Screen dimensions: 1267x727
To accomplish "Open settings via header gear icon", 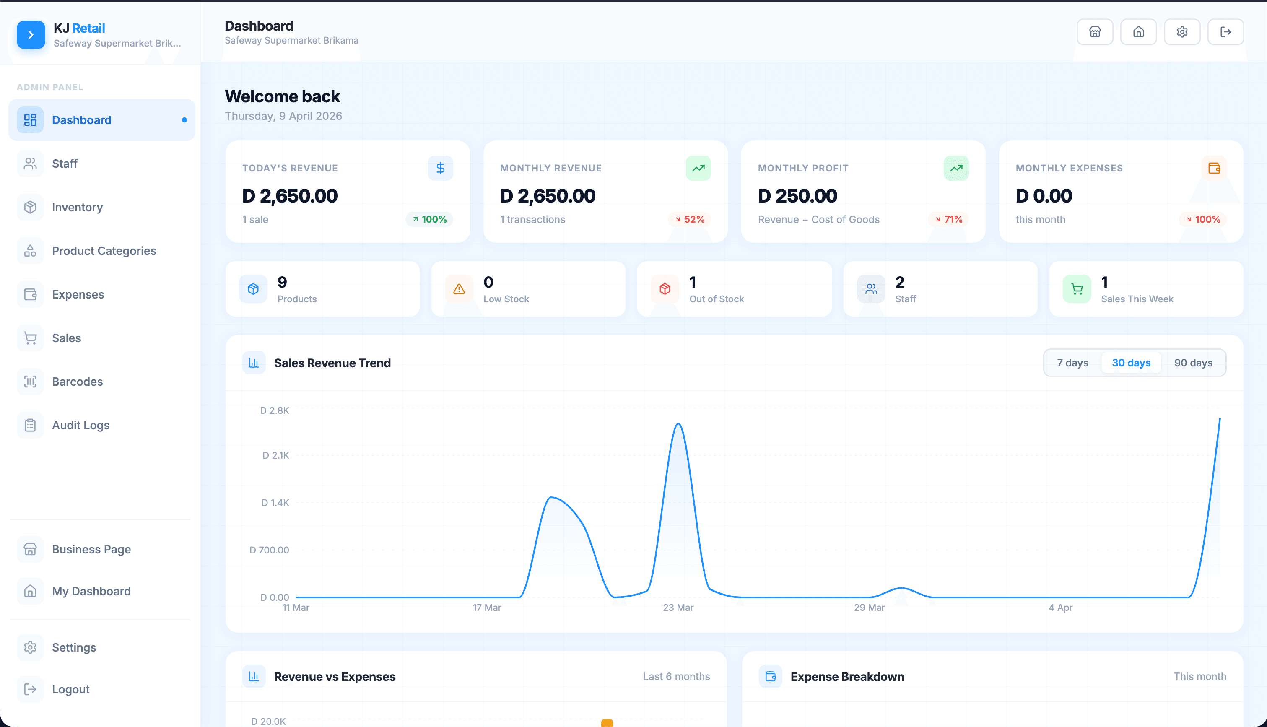I will tap(1181, 32).
